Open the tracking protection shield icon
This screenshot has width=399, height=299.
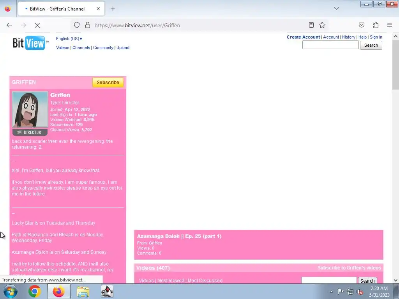coord(77,25)
